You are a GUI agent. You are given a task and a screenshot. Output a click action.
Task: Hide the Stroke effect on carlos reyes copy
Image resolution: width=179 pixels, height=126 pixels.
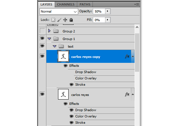click(x=72, y=85)
